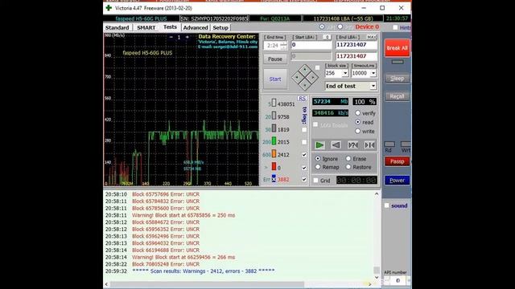Click the Rd indicator lamp
Screen dimensions: 515x289
pos(389,144)
